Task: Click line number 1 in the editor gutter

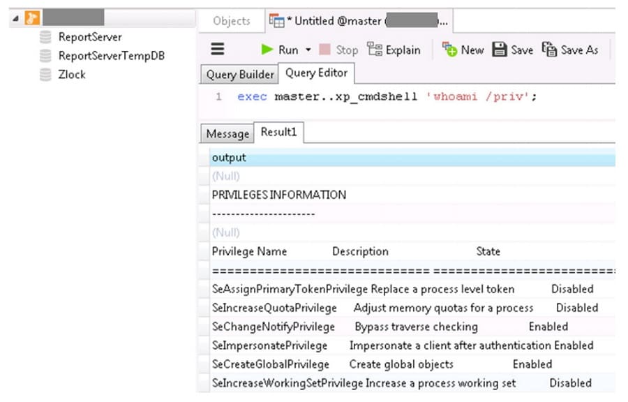Action: point(218,96)
